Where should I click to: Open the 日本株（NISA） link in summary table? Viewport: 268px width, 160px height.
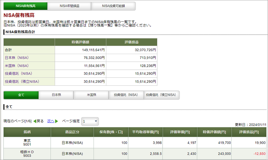pos(17,58)
